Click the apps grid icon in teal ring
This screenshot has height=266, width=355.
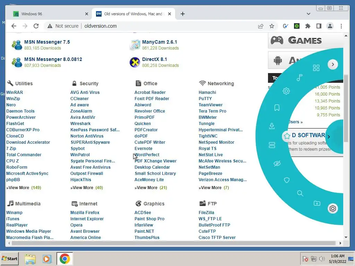click(316, 68)
